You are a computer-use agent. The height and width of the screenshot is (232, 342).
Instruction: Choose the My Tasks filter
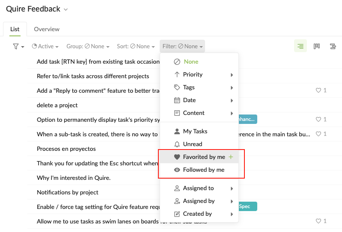[199, 131]
